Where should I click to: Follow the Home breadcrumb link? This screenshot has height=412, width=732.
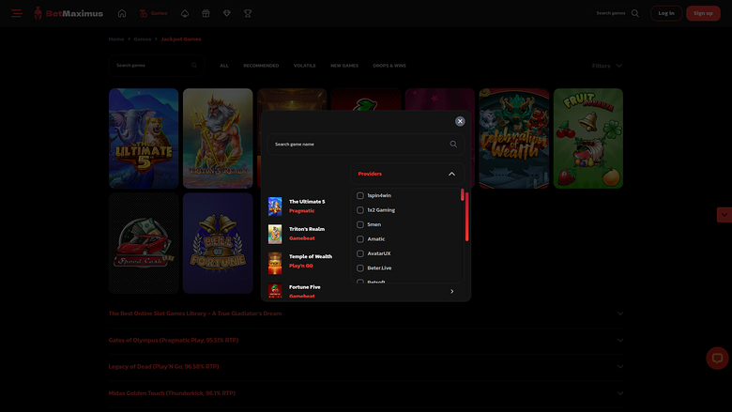(116, 39)
